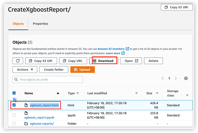Focus the Find objects by prefix field

[x=48, y=79]
